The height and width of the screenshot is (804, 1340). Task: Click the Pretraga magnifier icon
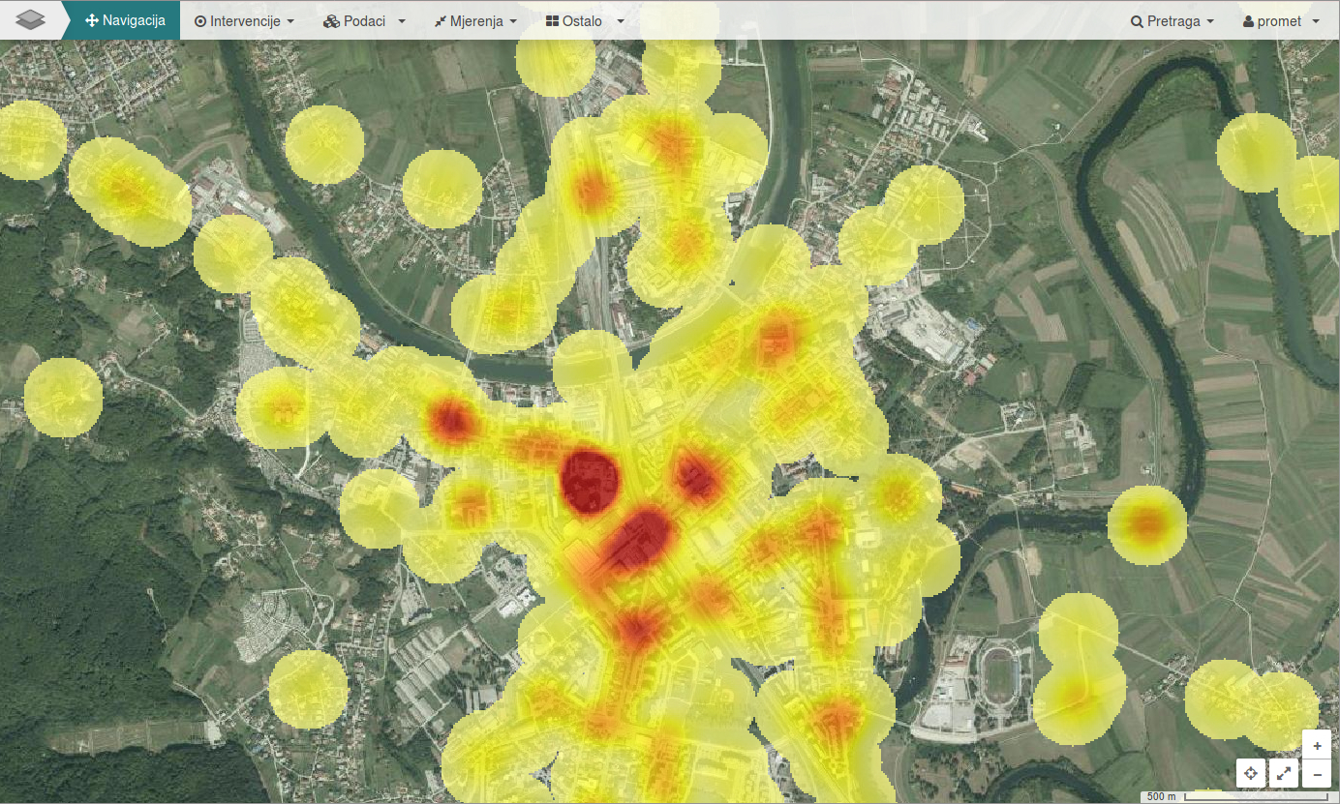(1137, 21)
